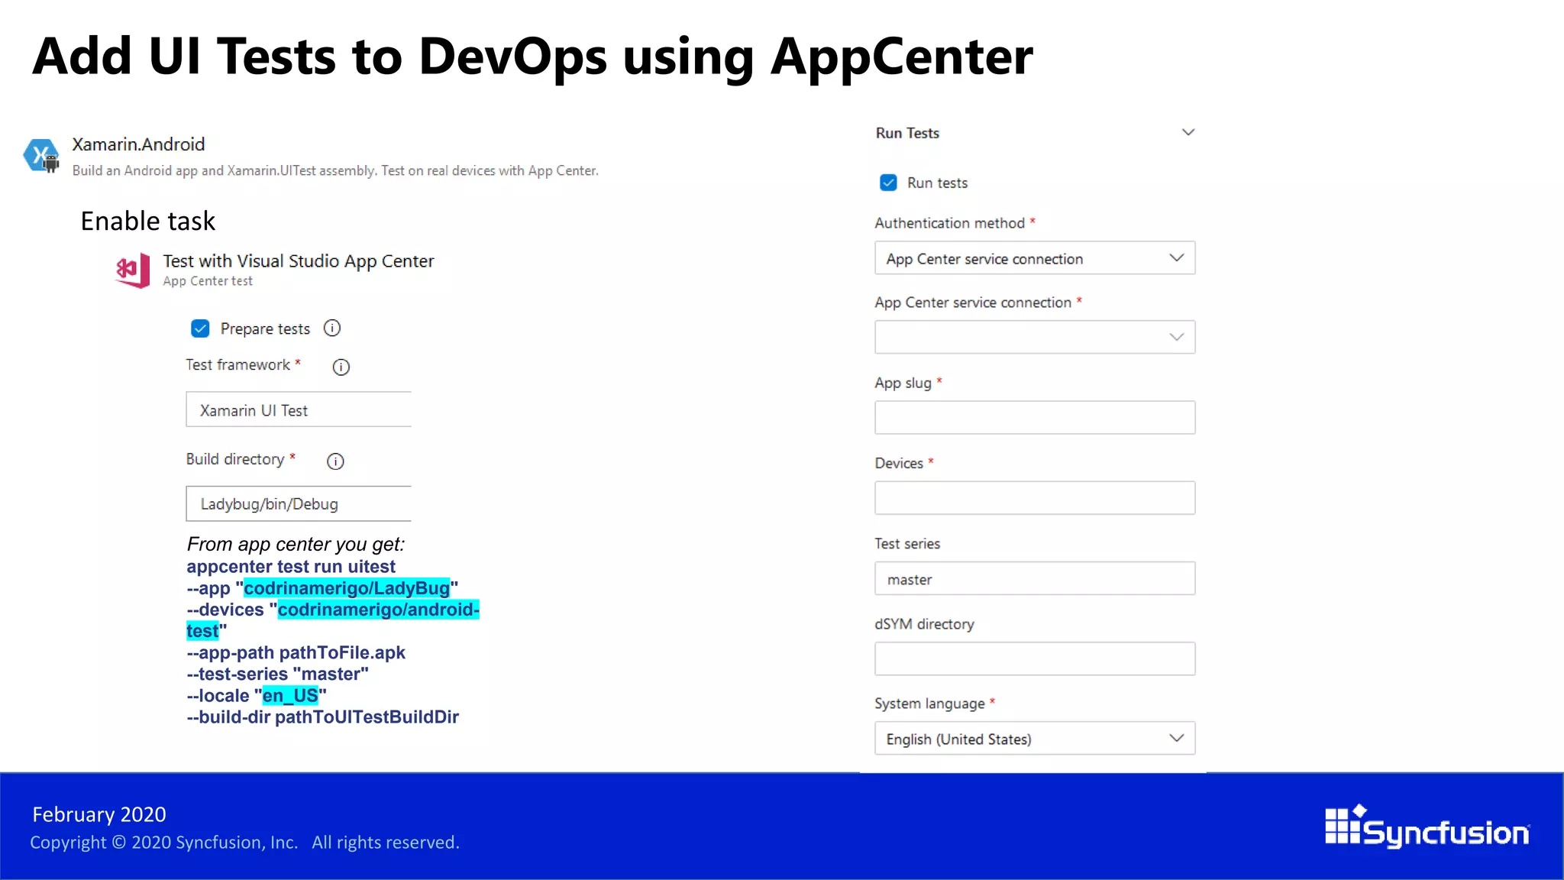Uncheck the Run tests checkbox
This screenshot has width=1564, height=880.
888,183
